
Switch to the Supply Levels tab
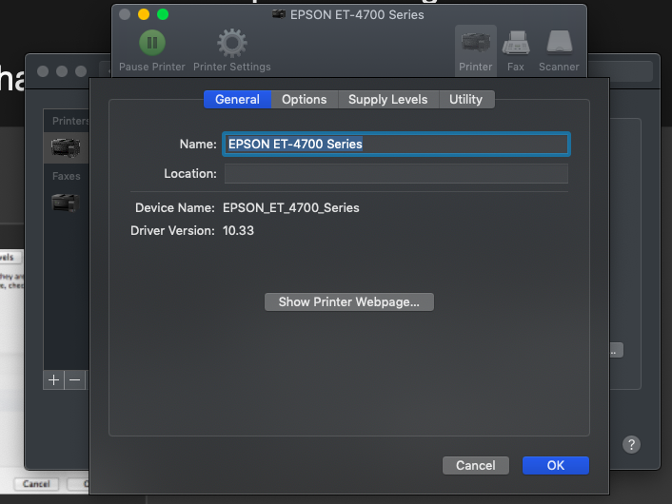click(x=387, y=99)
